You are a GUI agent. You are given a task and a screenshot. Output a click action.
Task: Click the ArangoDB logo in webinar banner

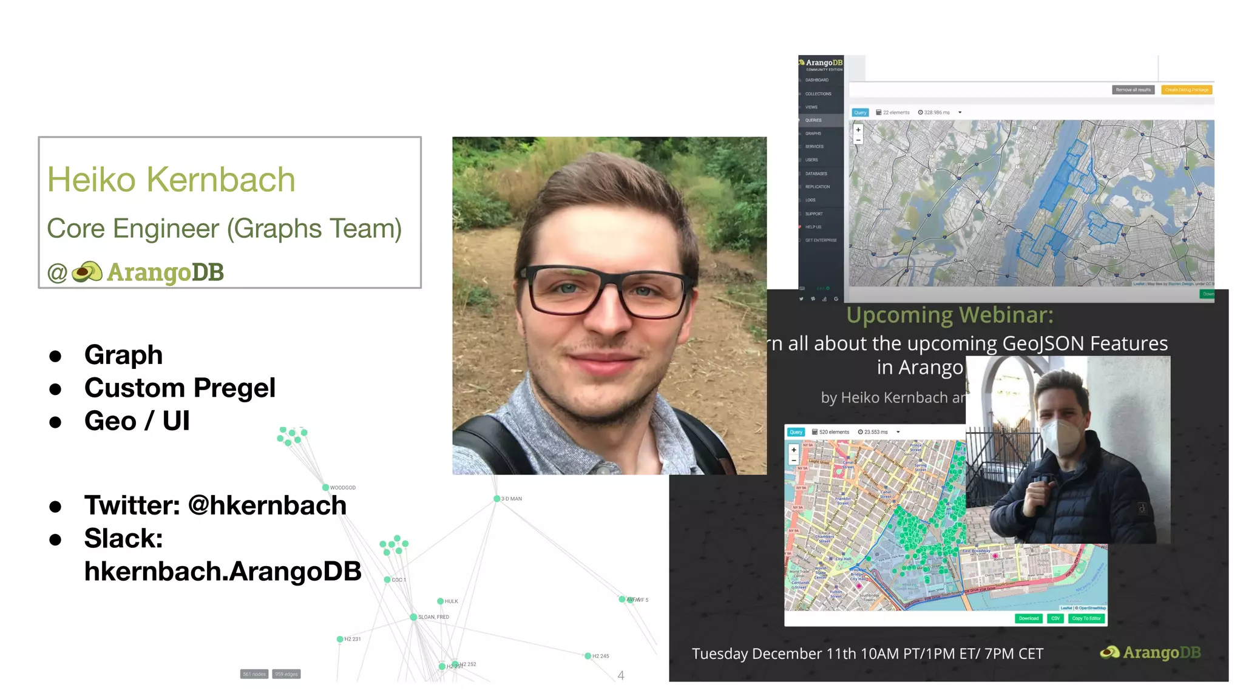pyautogui.click(x=1150, y=652)
